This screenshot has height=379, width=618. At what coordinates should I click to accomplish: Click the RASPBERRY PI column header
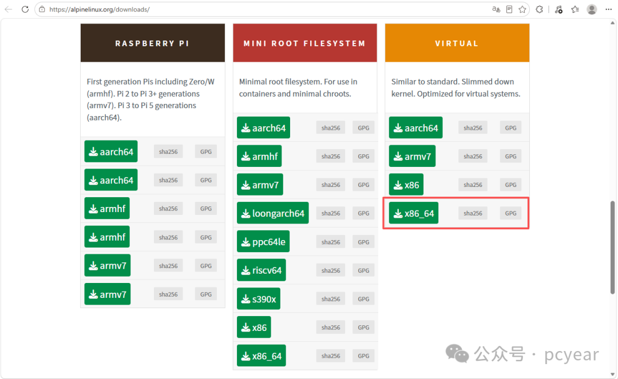point(153,43)
